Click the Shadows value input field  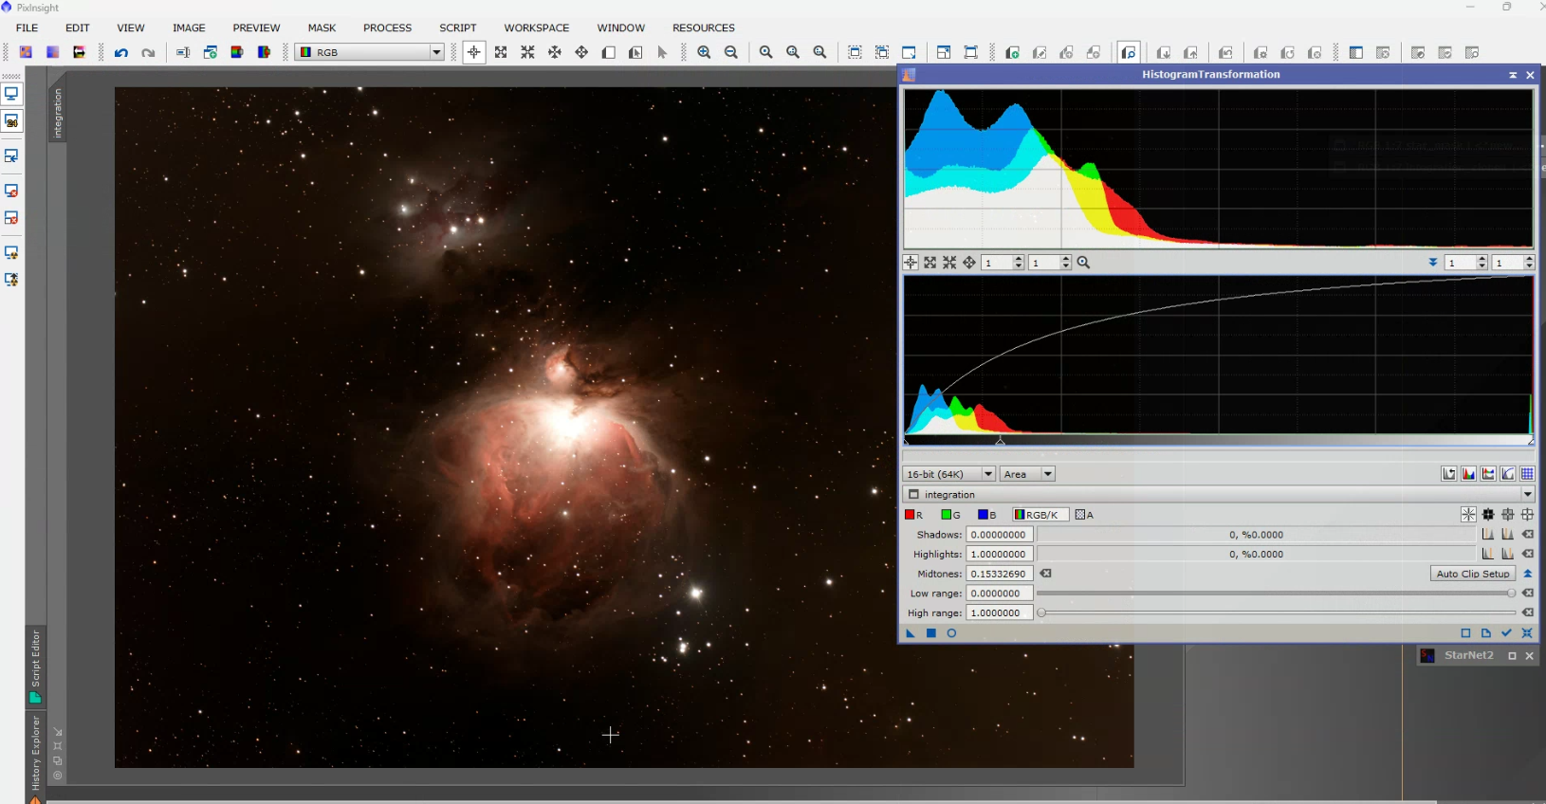pos(1000,535)
